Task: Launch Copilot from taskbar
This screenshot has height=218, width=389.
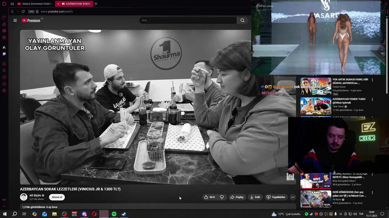Action: point(35,214)
